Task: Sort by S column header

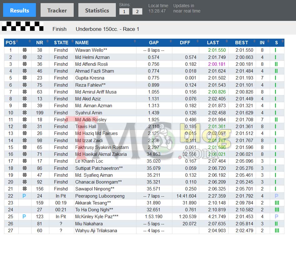Action: click(276, 43)
